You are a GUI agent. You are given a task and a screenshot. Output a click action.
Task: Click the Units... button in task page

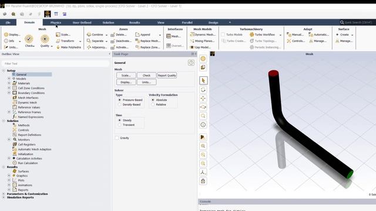(x=146, y=82)
